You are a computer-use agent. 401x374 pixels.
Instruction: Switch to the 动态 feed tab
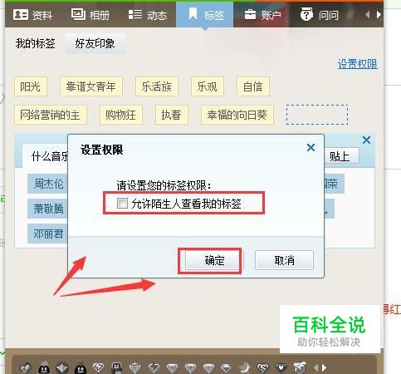148,15
